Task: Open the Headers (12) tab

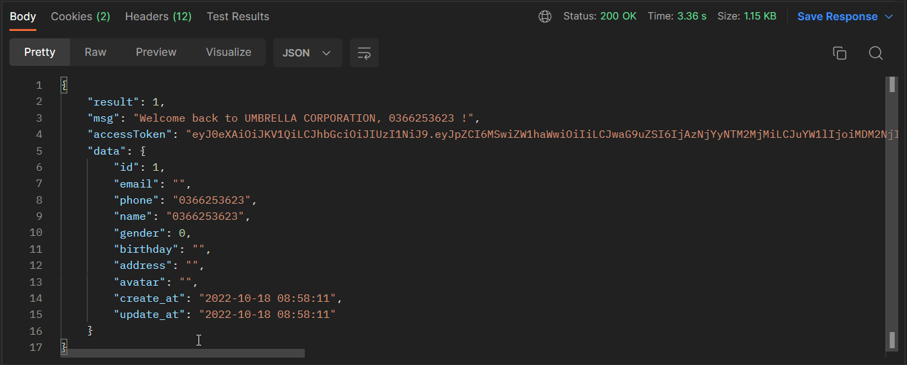Action: pos(159,16)
